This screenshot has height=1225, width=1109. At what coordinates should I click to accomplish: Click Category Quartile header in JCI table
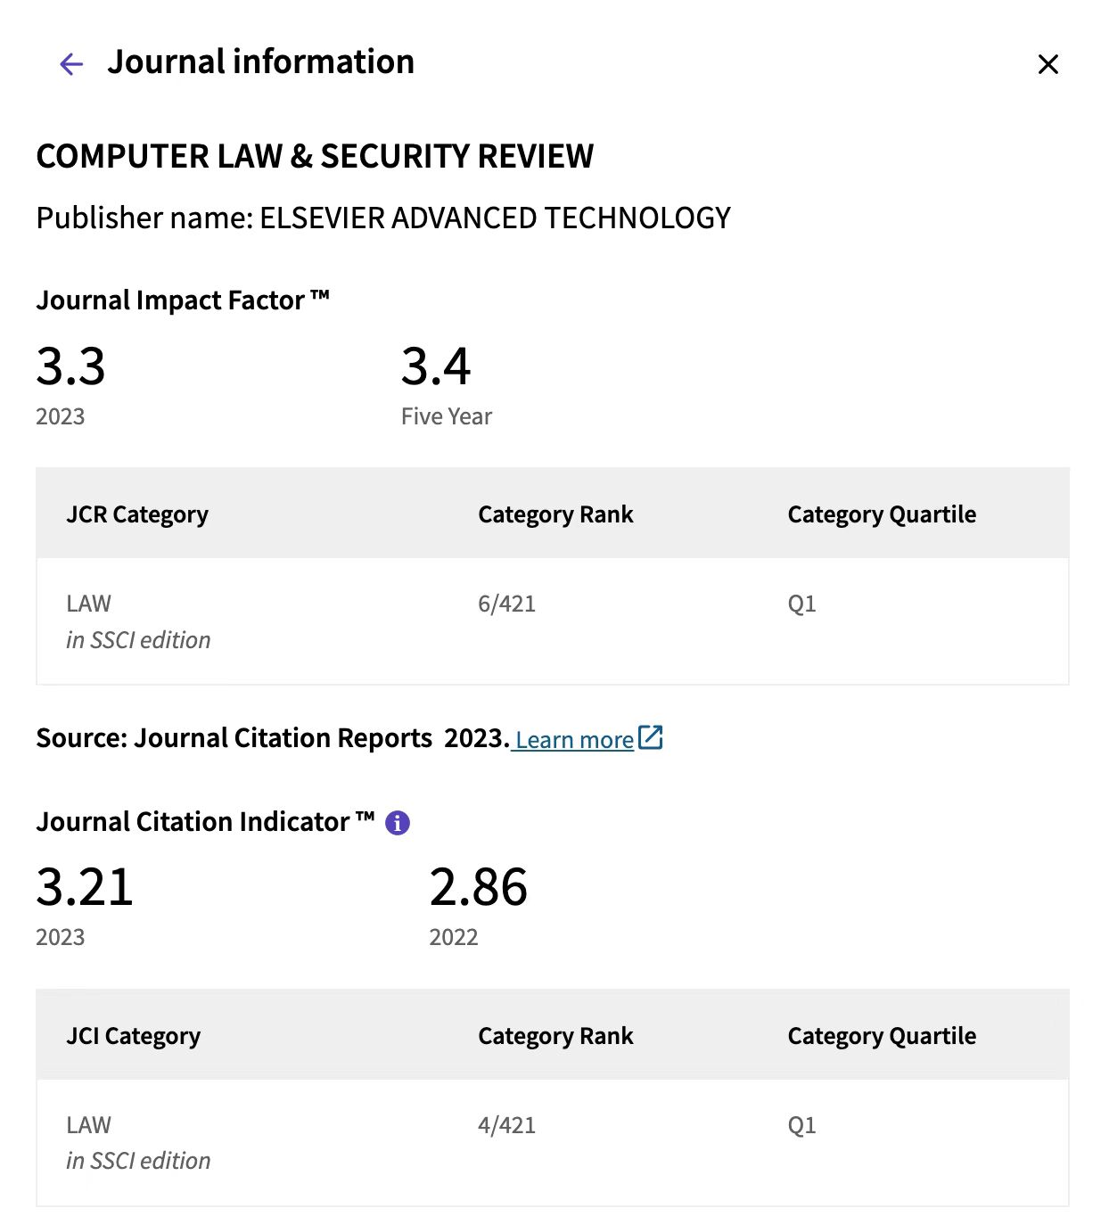coord(882,1036)
